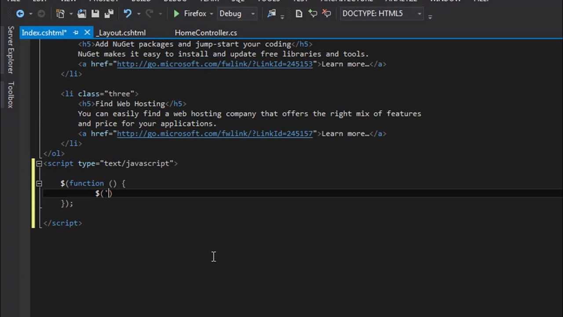Switch to HomeController.cs tab
The width and height of the screenshot is (563, 317).
click(206, 33)
